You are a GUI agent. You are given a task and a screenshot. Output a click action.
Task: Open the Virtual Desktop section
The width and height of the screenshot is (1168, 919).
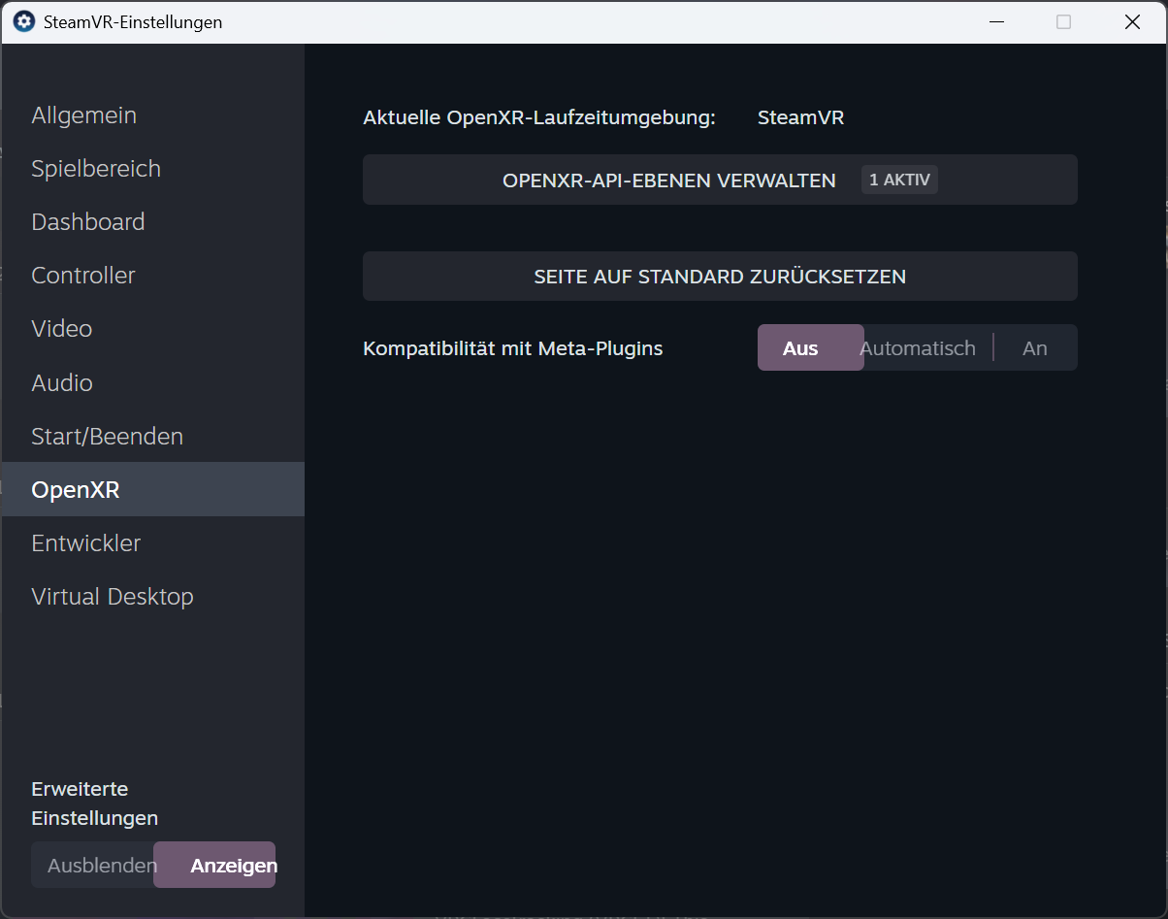[153, 596]
